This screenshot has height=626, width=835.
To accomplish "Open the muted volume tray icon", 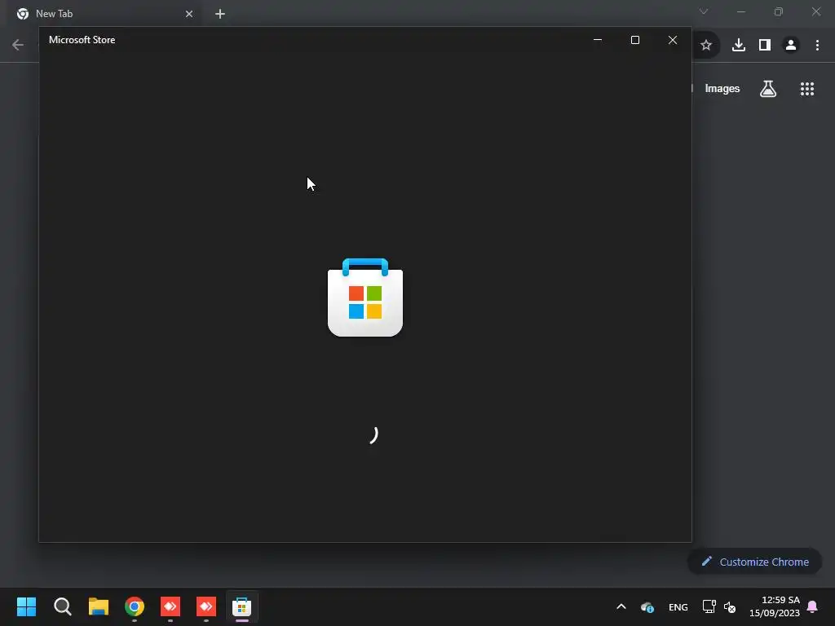I will (730, 606).
